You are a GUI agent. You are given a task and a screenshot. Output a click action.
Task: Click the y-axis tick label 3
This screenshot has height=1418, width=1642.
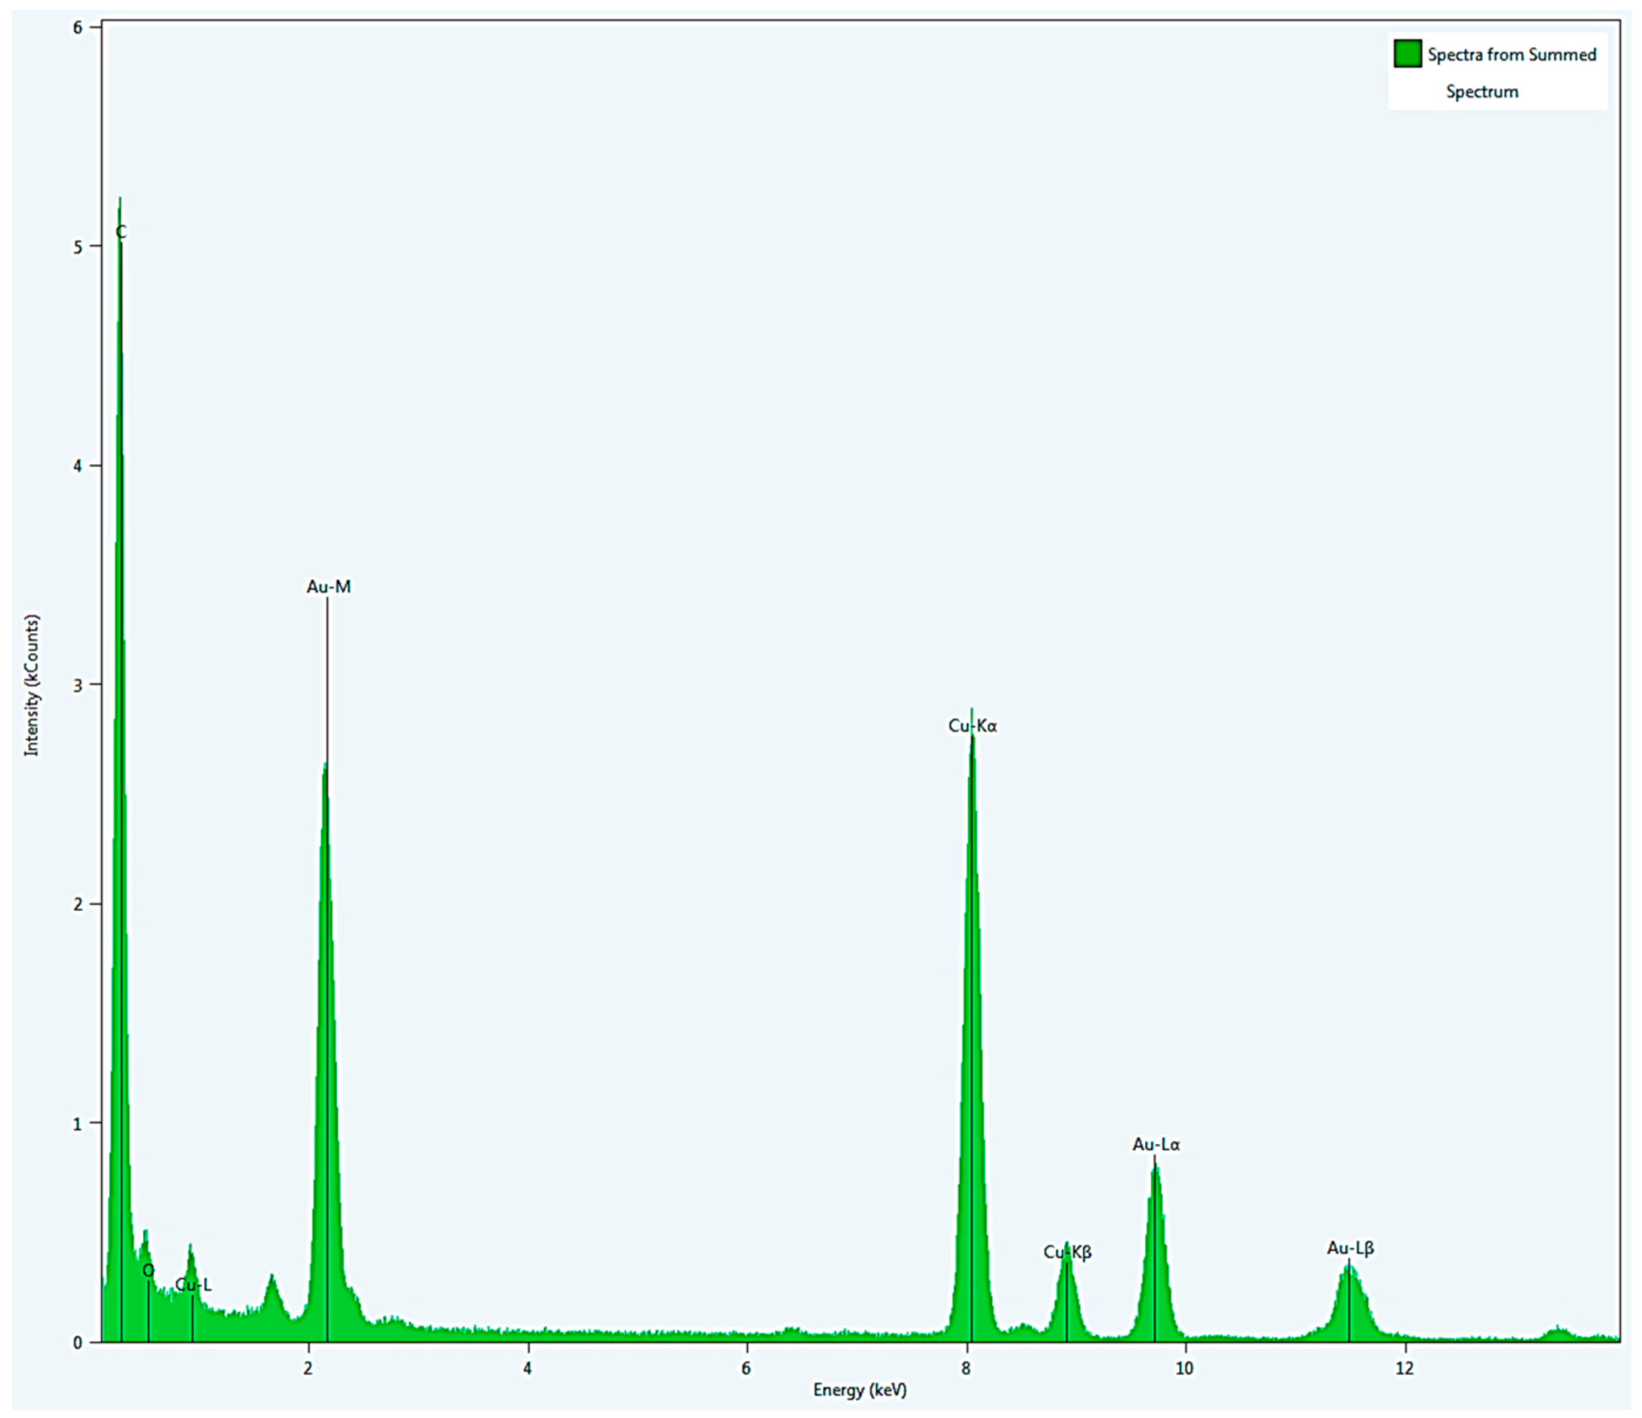pos(78,685)
